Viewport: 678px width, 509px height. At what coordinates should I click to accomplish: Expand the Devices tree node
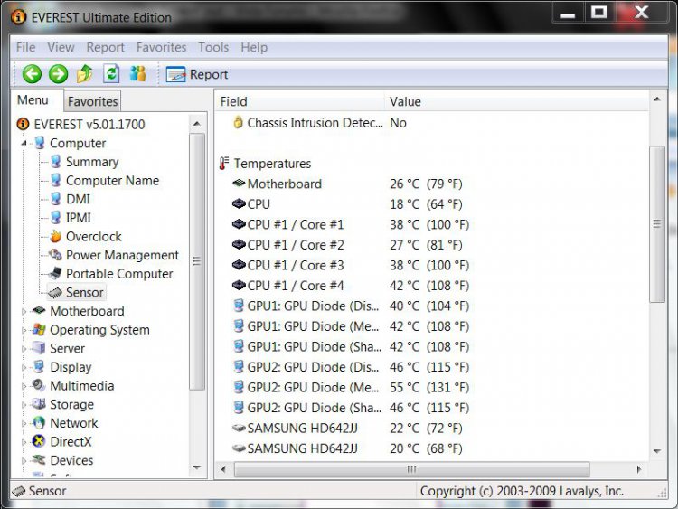coord(24,460)
